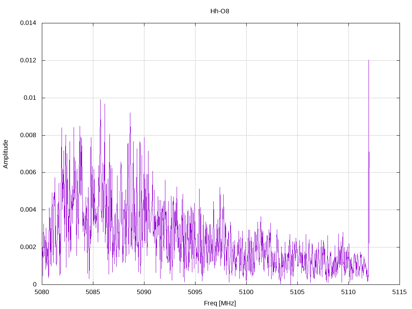Click y-axis tick label 0.012

coord(28,60)
